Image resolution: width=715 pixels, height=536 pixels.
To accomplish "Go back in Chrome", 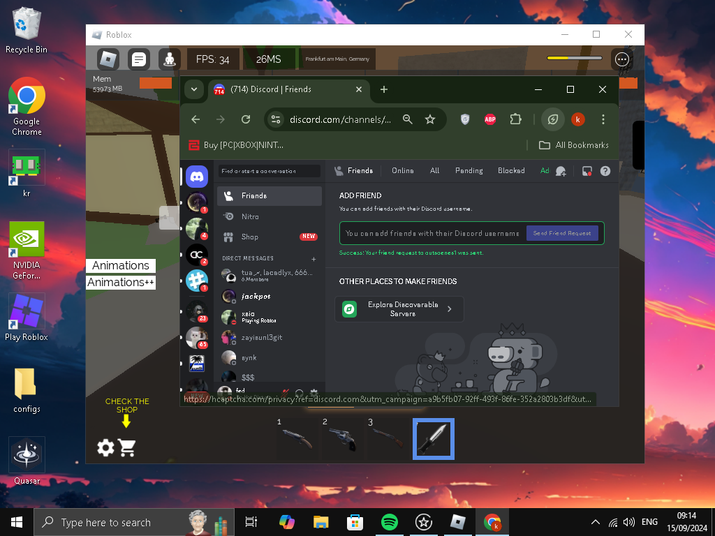I will click(x=196, y=119).
